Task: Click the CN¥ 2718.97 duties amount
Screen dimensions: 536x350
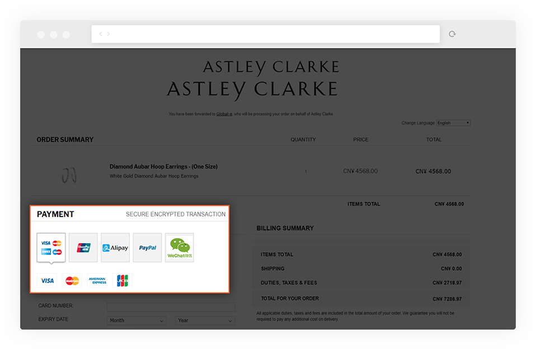Action: [447, 283]
